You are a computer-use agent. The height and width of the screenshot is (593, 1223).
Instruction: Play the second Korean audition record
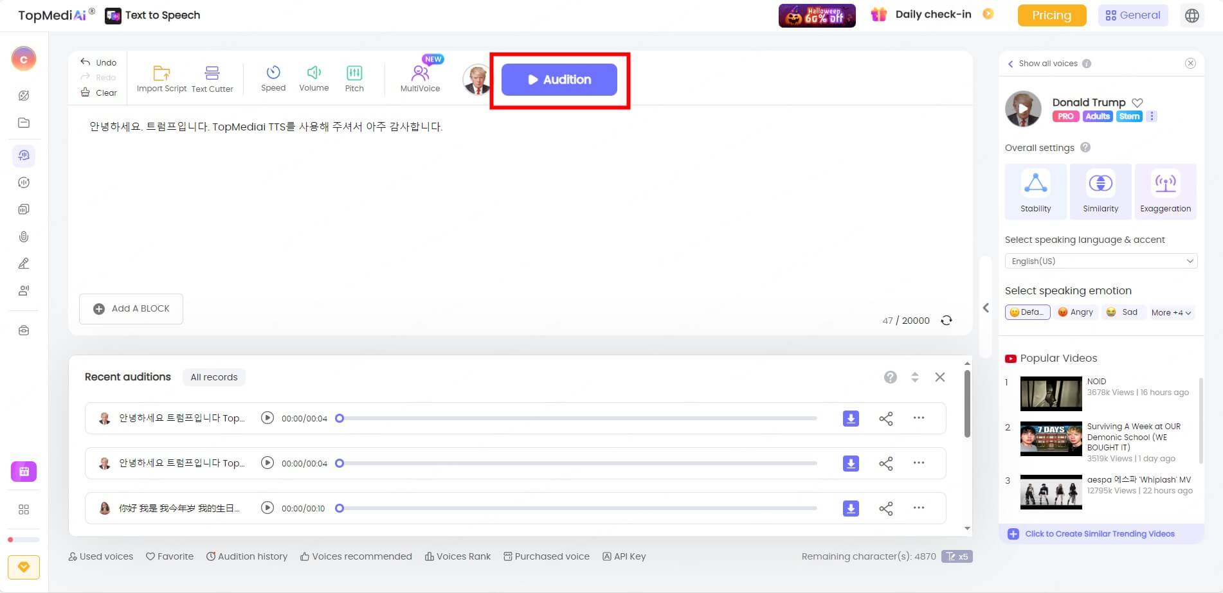(x=267, y=463)
